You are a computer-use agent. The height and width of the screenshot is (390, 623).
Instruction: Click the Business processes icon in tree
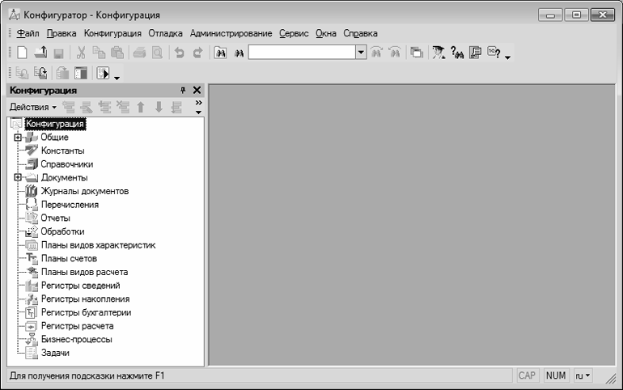32,340
